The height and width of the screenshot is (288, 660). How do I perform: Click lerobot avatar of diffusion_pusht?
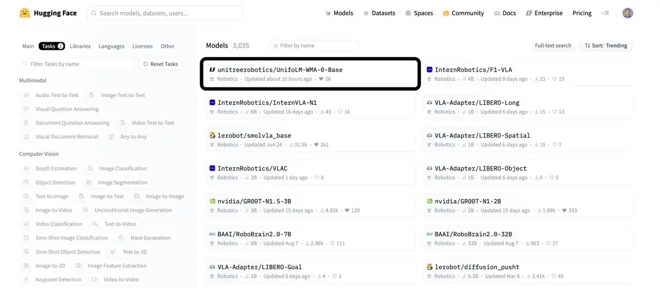click(430, 267)
